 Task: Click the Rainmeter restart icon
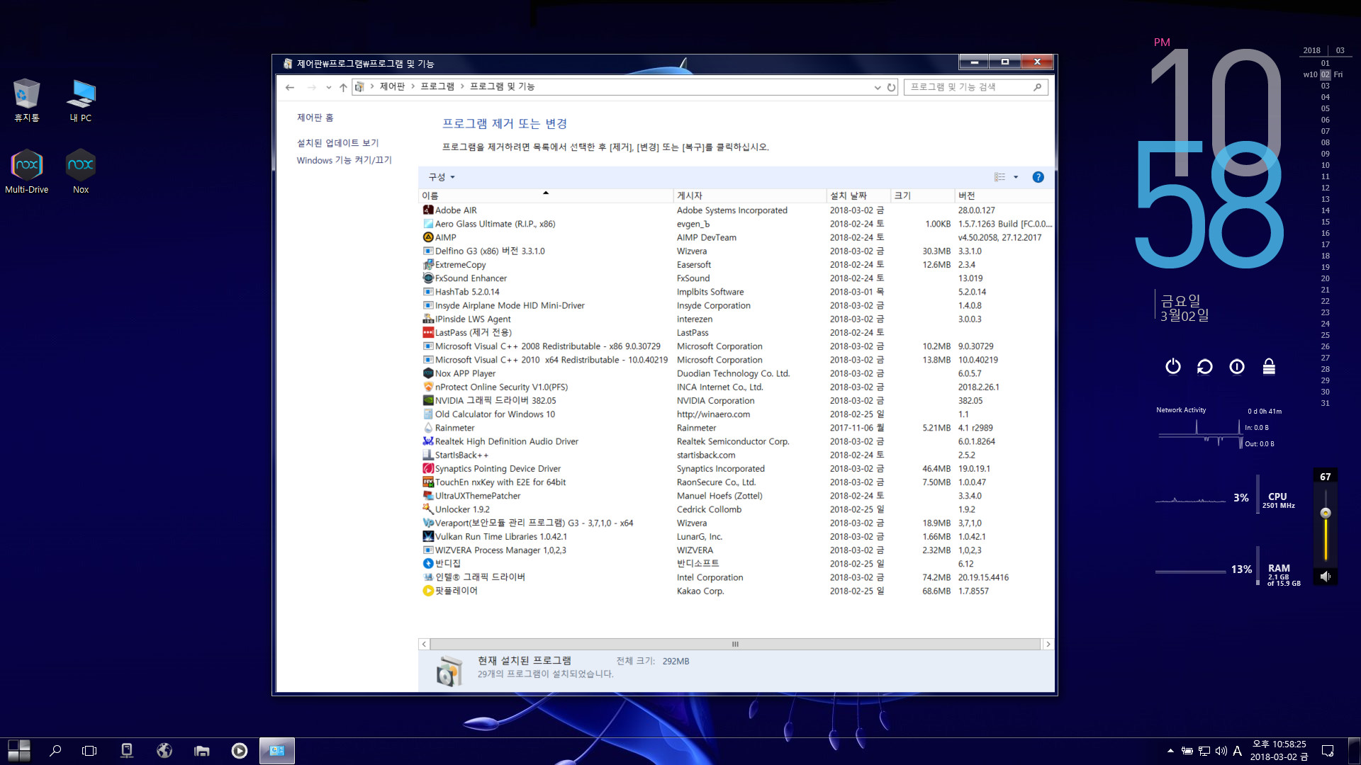(1205, 366)
